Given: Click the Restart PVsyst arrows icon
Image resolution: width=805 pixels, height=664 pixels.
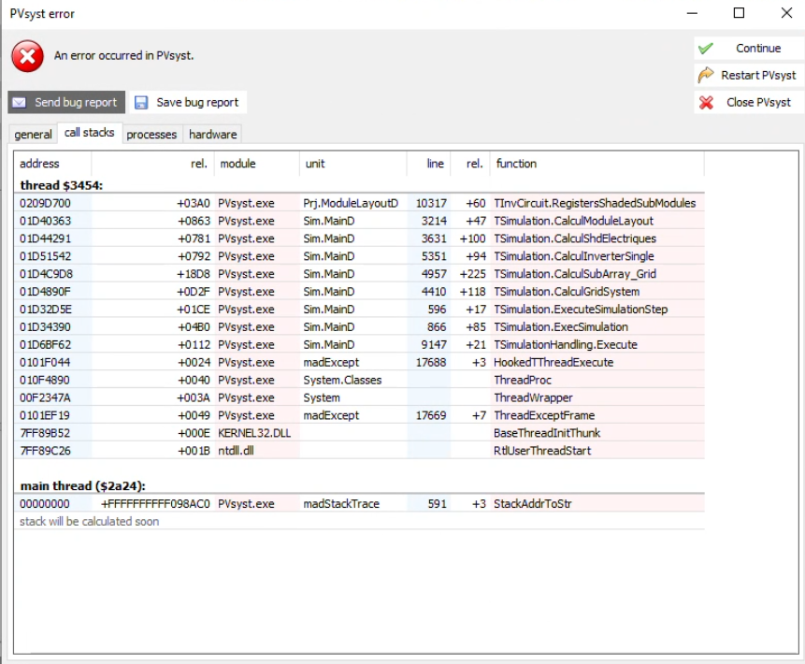Looking at the screenshot, I should 705,75.
